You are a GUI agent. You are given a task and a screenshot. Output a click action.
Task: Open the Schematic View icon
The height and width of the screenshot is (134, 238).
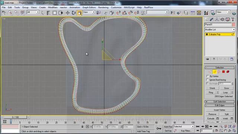199,13
